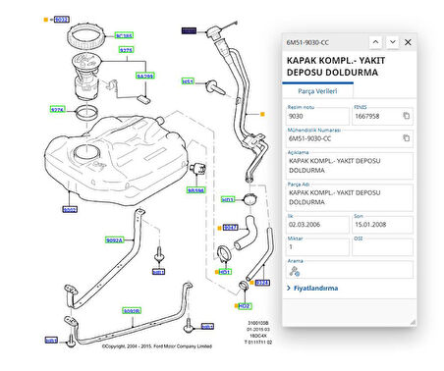The height and width of the screenshot is (371, 444).
Task: Click the Arama search wrench icon
Action: (294, 271)
